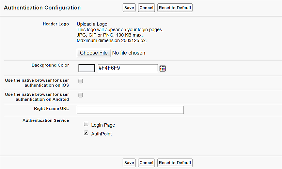Screen dimensions: 282x169
Task: Open the color picker palette icon
Action: (x=163, y=68)
